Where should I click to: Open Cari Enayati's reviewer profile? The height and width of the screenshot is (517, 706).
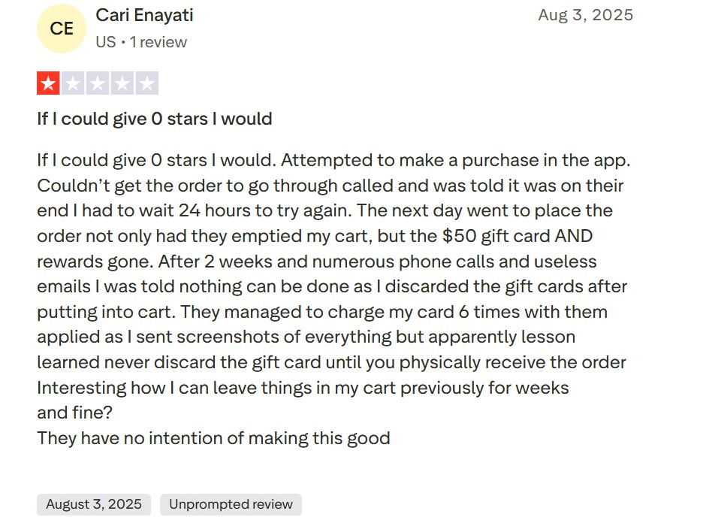tap(144, 15)
